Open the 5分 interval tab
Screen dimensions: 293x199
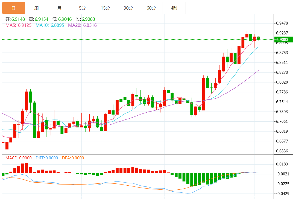83,8
